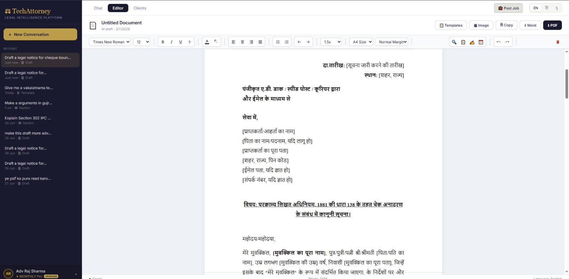Toggle underline formatting

click(181, 42)
